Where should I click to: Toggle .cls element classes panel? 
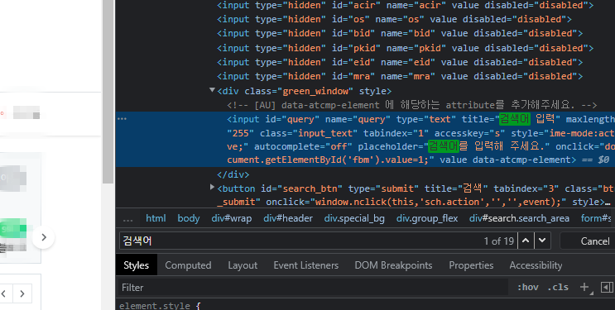point(558,288)
